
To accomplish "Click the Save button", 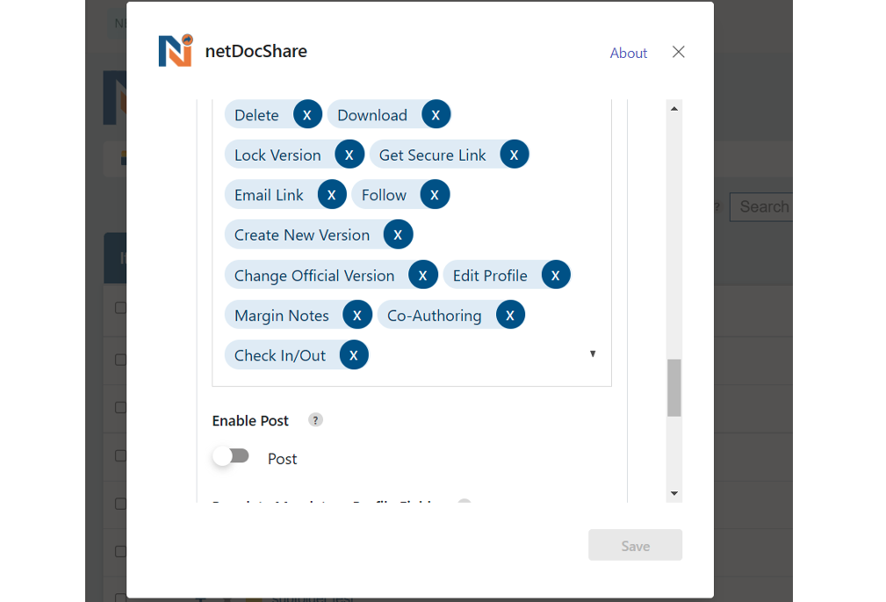I will coord(635,546).
